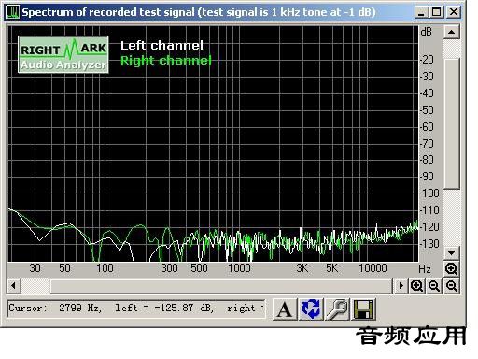
Task: Save the graph using the floppy disk icon
Action: [363, 309]
